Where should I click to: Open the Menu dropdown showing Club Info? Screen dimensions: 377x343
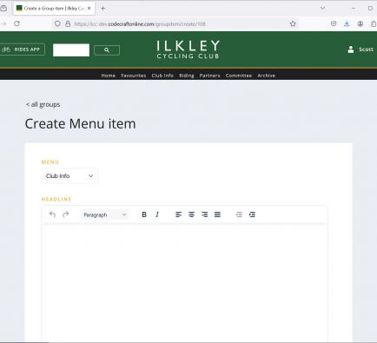(x=69, y=176)
